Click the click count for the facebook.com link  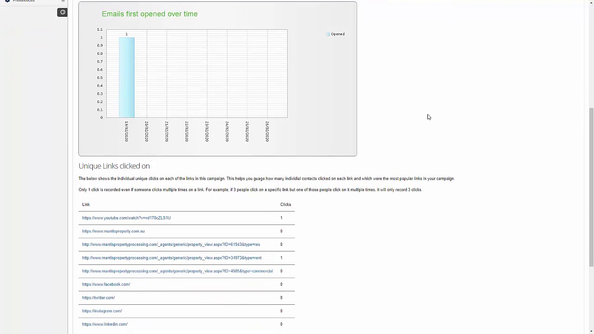281,284
